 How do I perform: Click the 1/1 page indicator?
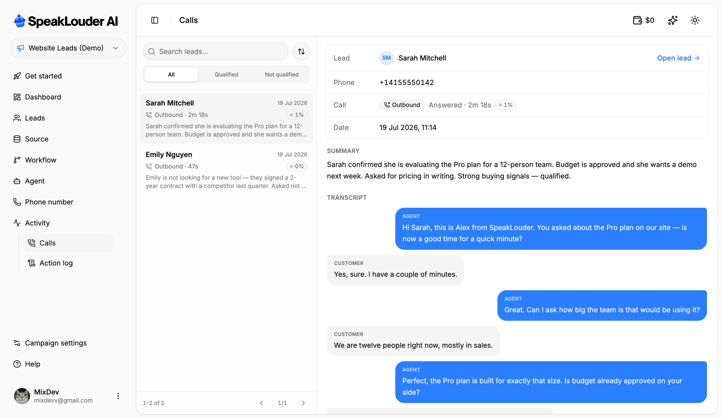tap(282, 403)
